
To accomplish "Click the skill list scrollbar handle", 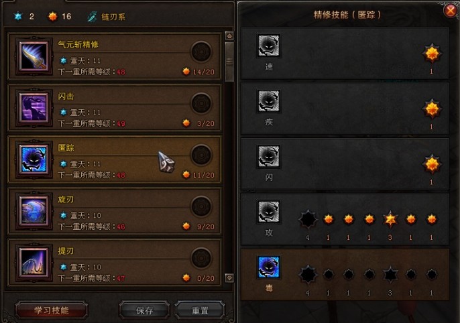I will pos(229,62).
